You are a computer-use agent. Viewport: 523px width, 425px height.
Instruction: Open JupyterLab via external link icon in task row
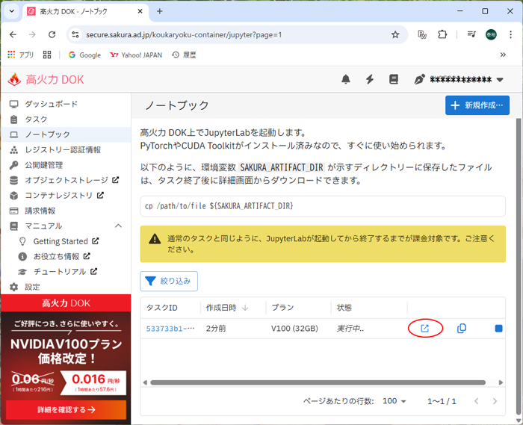click(x=424, y=329)
